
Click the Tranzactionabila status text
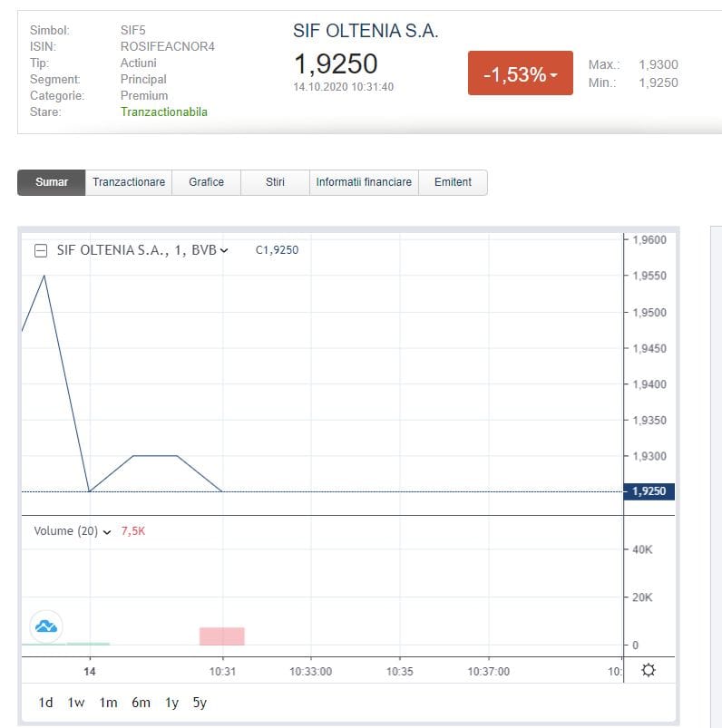pos(164,112)
